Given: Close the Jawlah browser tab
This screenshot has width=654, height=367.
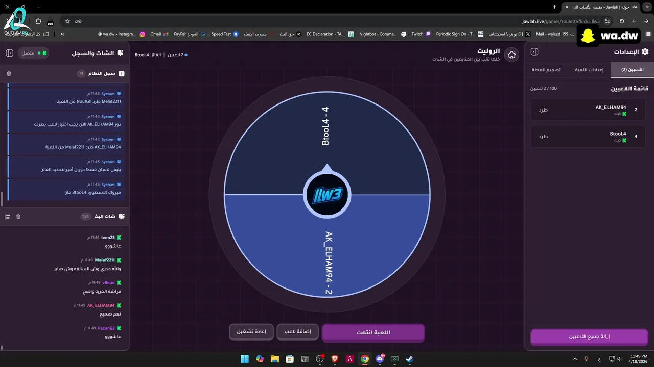Looking at the screenshot, I should click(566, 7).
